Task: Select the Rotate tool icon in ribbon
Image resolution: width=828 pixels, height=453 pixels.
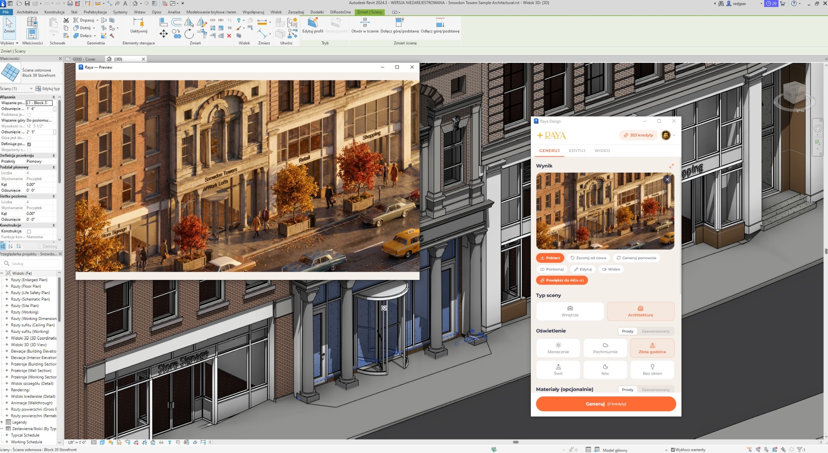Action: pos(189,34)
